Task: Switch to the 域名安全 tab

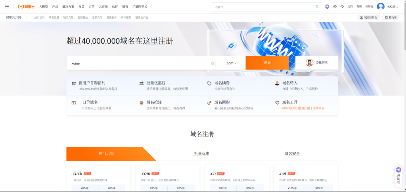Action: pos(292,154)
